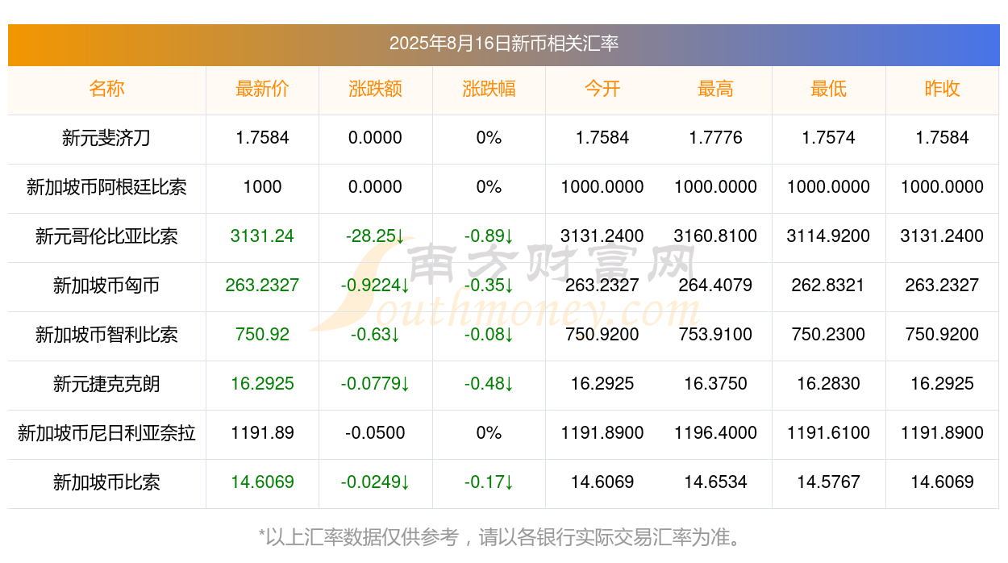The width and height of the screenshot is (1008, 563).
Task: Click the 今开 column header
Action: (602, 89)
